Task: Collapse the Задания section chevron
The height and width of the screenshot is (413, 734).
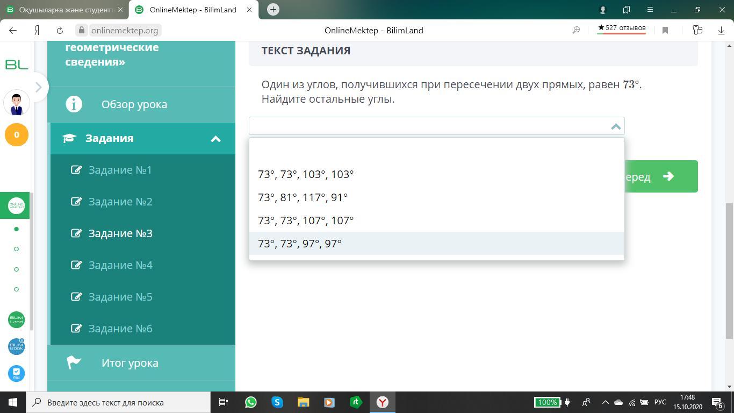Action: (215, 139)
